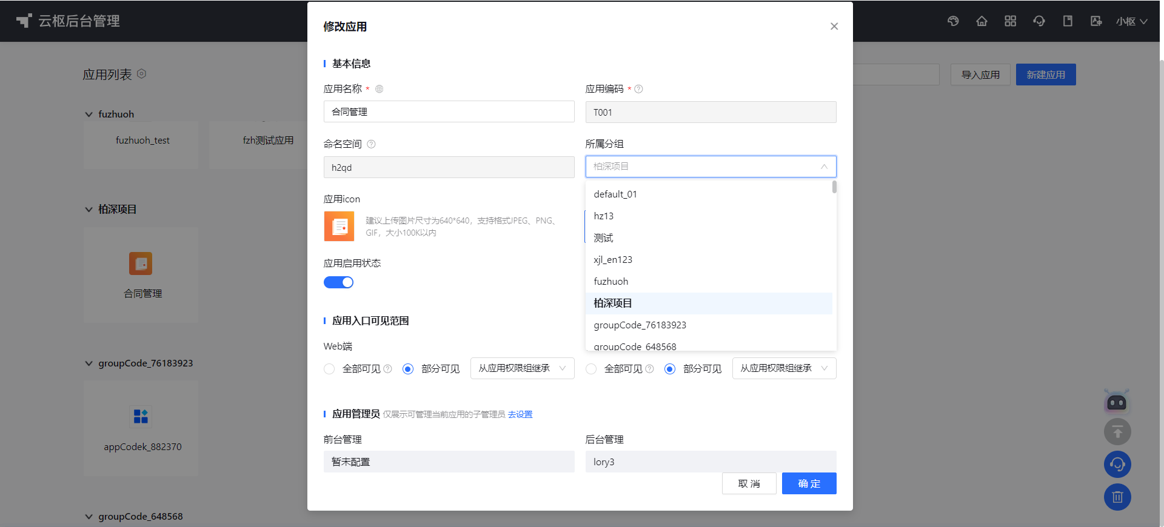Click the 应用编码 T001 field
Image resolution: width=1164 pixels, height=527 pixels.
711,112
